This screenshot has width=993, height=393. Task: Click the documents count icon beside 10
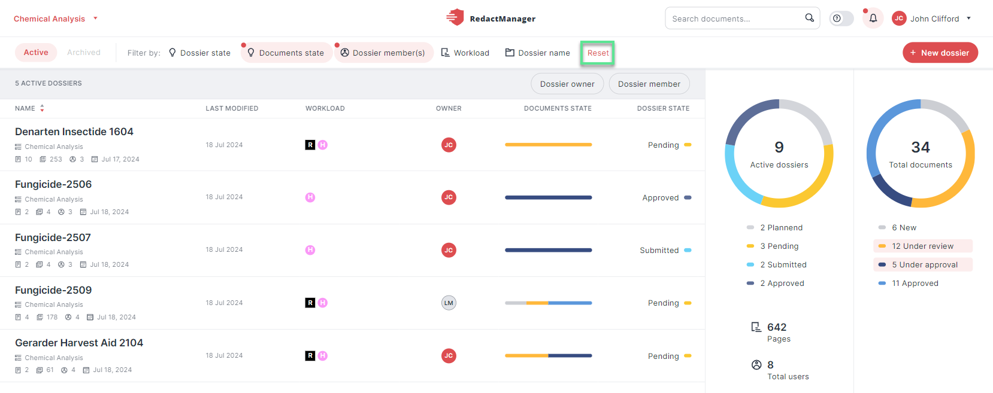click(x=18, y=159)
